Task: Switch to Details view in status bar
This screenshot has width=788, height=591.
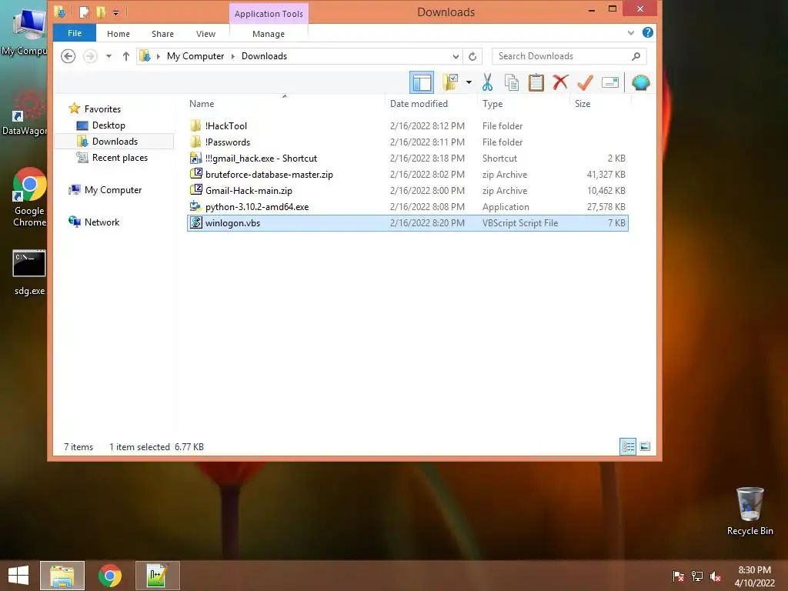Action: coord(628,446)
